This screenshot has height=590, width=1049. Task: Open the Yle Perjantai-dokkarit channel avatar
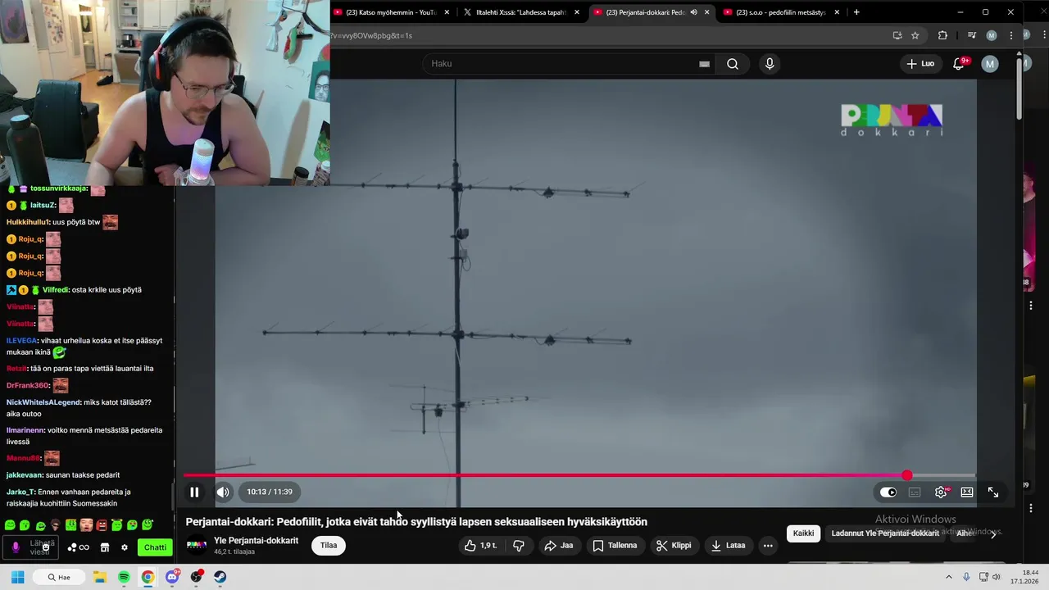pyautogui.click(x=197, y=545)
